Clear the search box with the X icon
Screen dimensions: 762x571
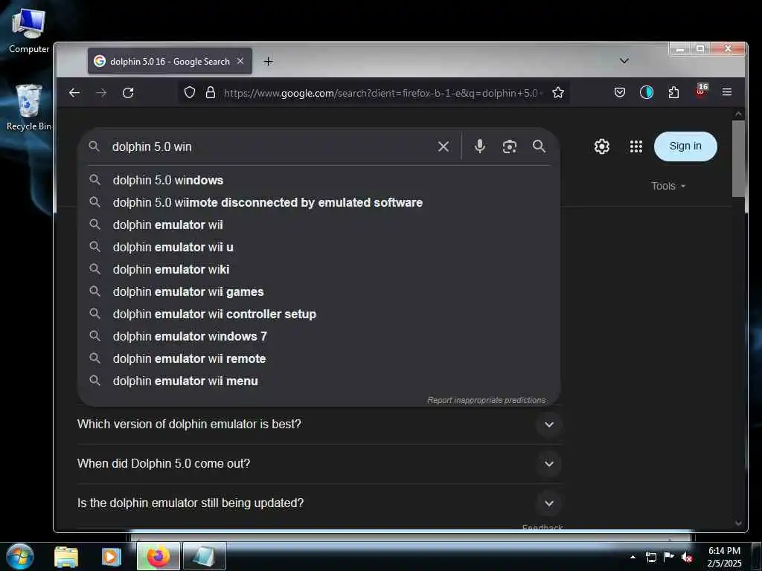click(444, 146)
